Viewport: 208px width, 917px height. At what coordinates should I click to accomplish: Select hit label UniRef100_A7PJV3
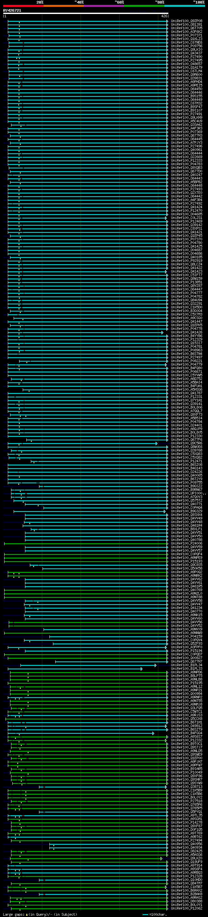click(x=186, y=143)
